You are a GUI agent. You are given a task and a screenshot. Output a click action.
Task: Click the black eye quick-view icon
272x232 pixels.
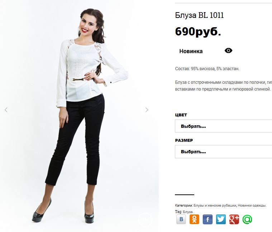click(228, 50)
